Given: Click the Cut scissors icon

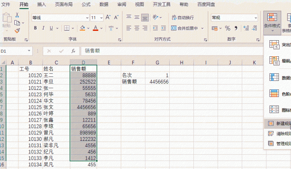Looking at the screenshot, I should pyautogui.click(x=17, y=15).
